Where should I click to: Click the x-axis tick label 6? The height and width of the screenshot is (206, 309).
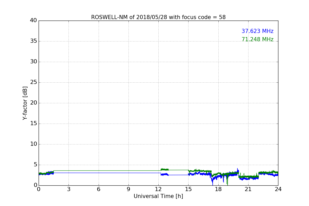point(99,189)
